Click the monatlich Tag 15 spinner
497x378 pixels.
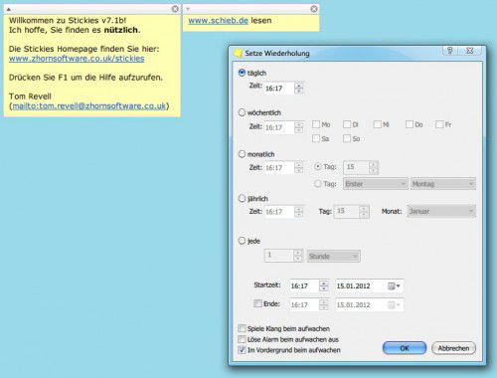pyautogui.click(x=374, y=167)
